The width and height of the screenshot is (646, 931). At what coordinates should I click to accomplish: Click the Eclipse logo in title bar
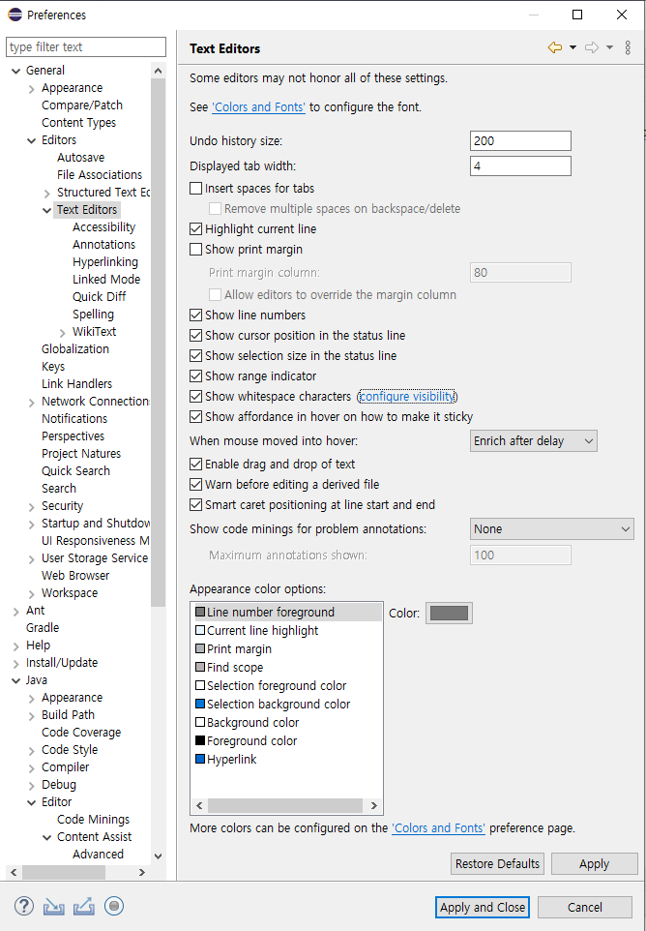point(15,15)
